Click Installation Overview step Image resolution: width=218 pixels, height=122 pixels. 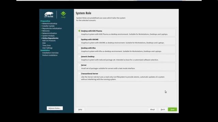click(x=50, y=53)
